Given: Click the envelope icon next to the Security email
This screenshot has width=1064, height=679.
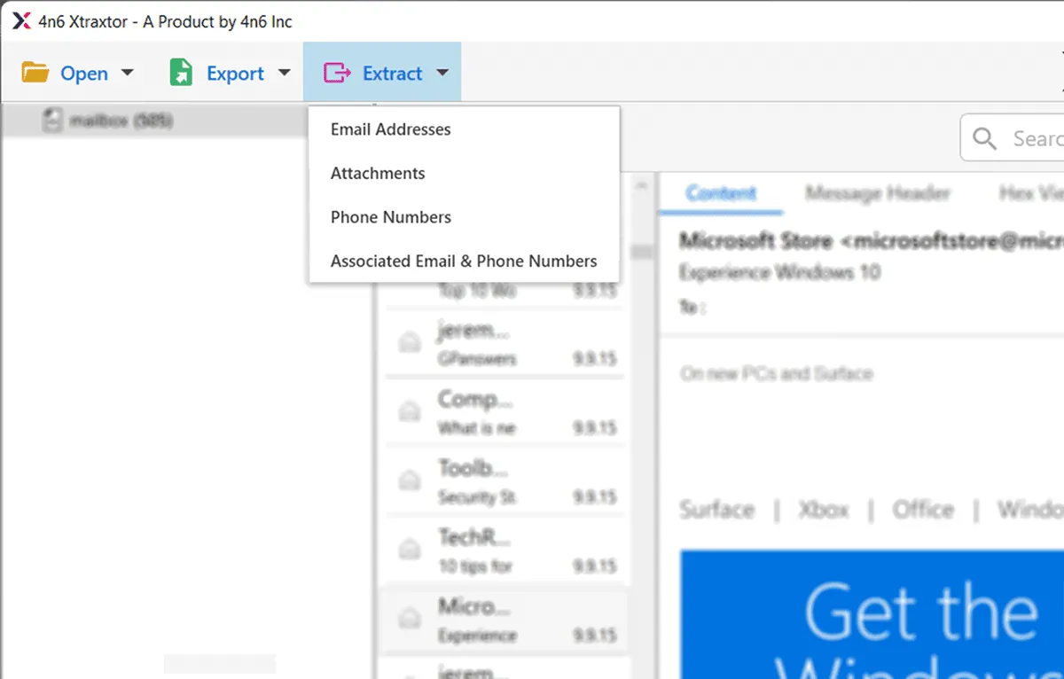Looking at the screenshot, I should [409, 479].
